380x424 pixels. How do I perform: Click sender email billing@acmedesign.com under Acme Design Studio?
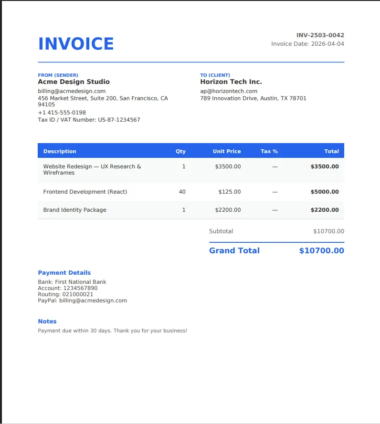[x=72, y=91]
